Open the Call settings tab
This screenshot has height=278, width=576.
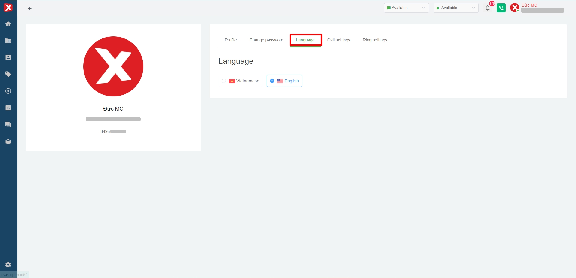(339, 40)
